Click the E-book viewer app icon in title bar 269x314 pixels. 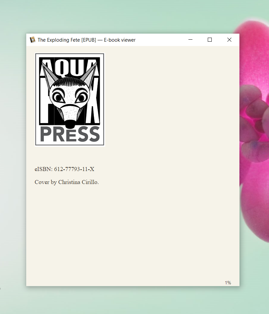point(32,40)
